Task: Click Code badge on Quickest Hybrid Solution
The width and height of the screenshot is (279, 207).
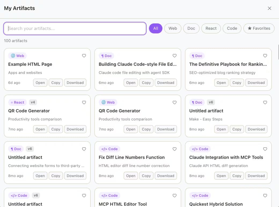Action: pos(200,196)
